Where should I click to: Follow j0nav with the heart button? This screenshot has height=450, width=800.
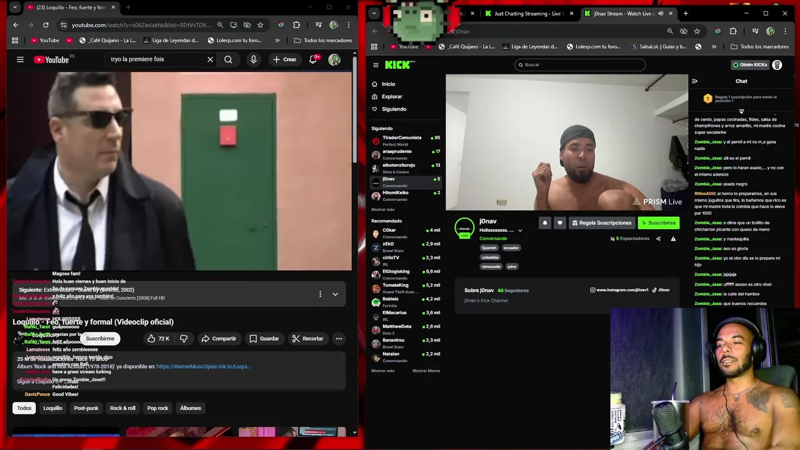click(559, 223)
